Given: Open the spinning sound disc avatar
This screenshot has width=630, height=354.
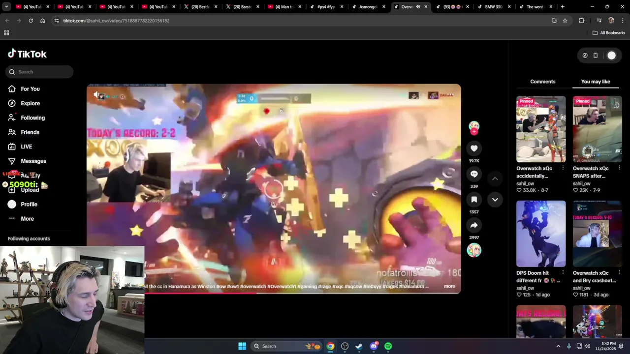Looking at the screenshot, I should pos(474,250).
